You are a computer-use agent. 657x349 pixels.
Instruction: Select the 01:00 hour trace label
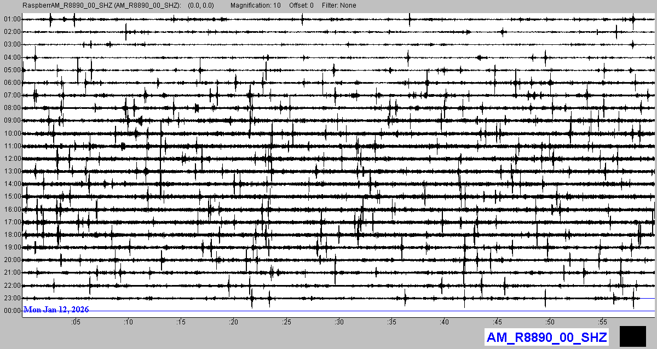12,19
